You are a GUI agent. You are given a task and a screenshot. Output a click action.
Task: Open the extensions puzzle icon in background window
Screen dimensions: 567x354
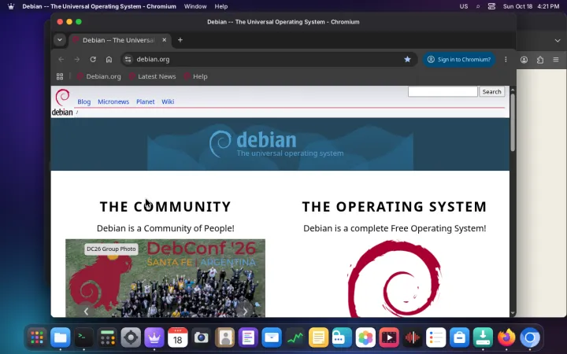(x=540, y=60)
